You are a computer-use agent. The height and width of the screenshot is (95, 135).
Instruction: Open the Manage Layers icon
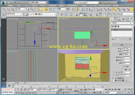pyautogui.click(x=26, y=14)
